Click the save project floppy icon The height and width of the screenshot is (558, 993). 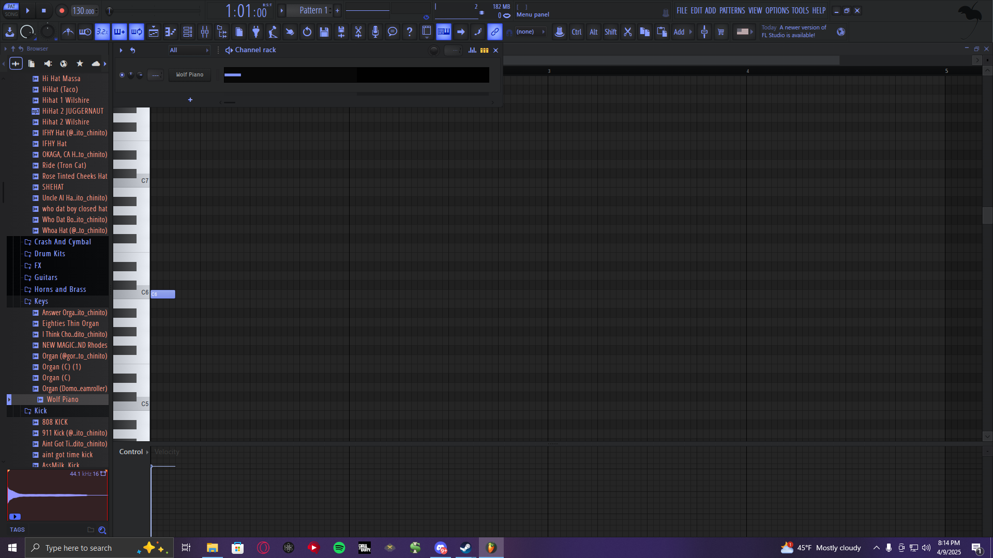pos(324,32)
